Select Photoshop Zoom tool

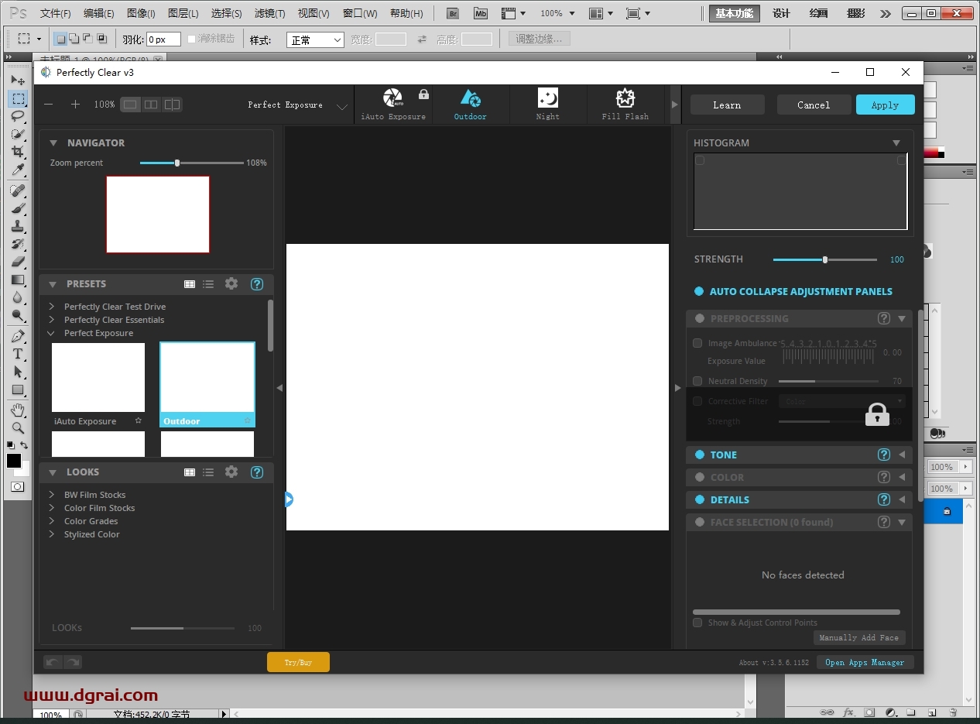click(x=18, y=427)
